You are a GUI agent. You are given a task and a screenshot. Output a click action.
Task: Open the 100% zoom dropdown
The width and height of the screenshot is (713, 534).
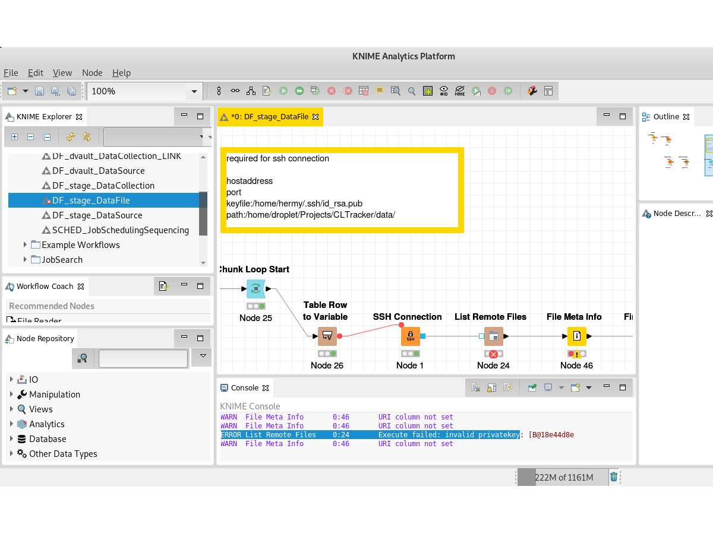(194, 91)
